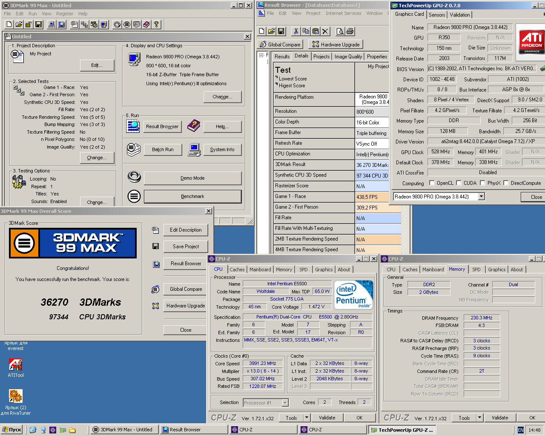
Task: Click Validate button in CPU-Z Memory window
Action: coord(500,418)
